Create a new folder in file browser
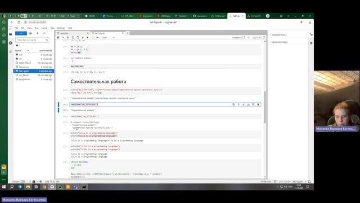The image size is (360, 203). (30, 33)
